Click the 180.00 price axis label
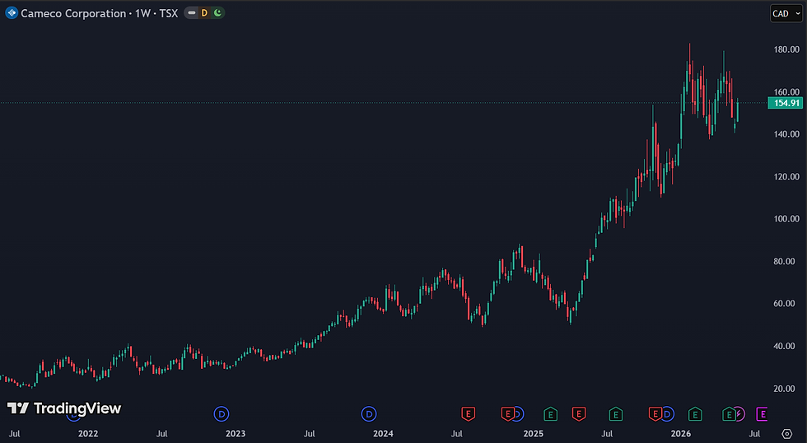 click(x=786, y=49)
